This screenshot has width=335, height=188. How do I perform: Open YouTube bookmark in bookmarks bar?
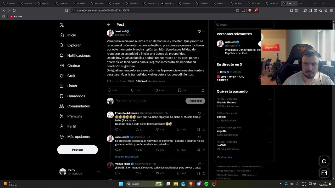[16, 16]
